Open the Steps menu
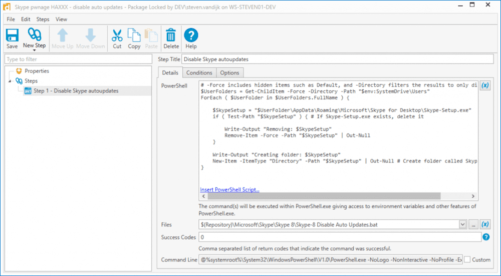501x276 pixels. 43,19
